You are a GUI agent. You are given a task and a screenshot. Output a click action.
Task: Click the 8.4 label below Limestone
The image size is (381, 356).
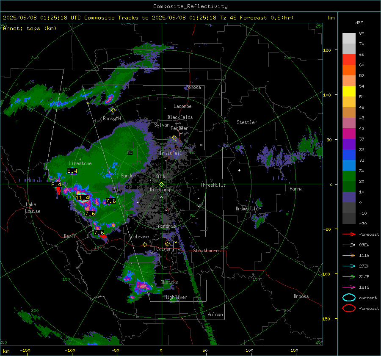tap(72, 171)
